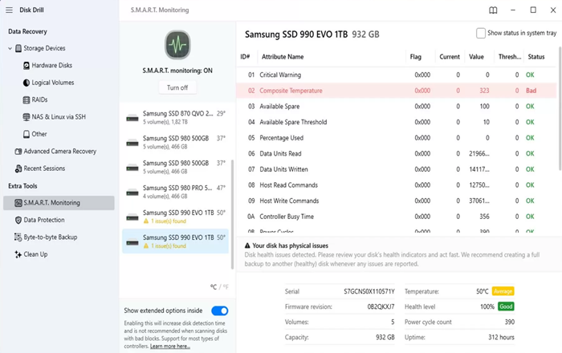Screen dimensions: 562x353
Task: Select the Composite Temperature Bad row
Action: pos(396,91)
